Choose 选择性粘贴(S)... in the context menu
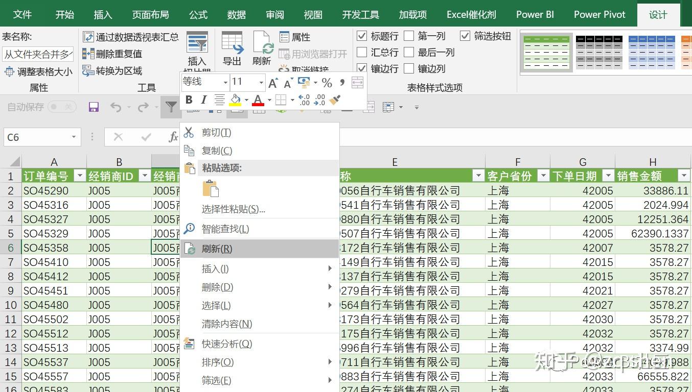Image resolution: width=692 pixels, height=392 pixels. [x=260, y=209]
